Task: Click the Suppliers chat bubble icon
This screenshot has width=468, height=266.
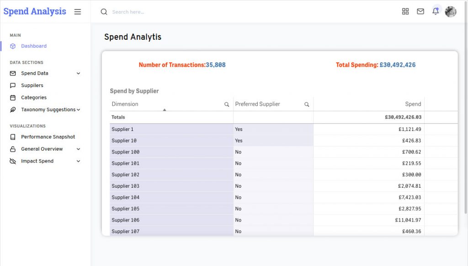Action: (x=12, y=85)
